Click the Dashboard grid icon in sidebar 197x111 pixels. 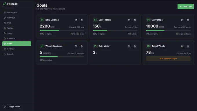pyautogui.click(x=5, y=12)
